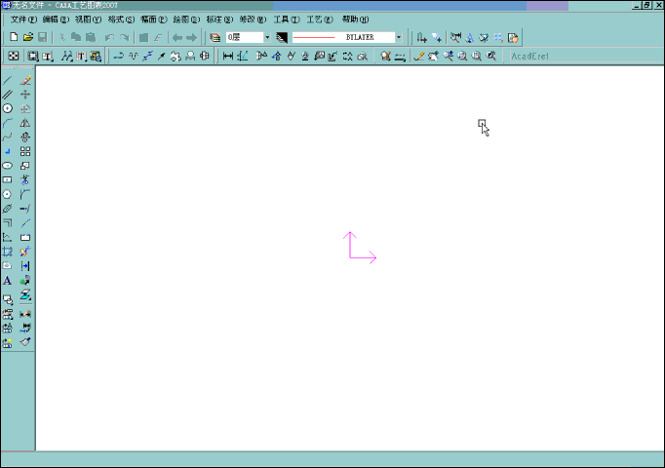Open the 绘图(D) menu

tap(186, 19)
